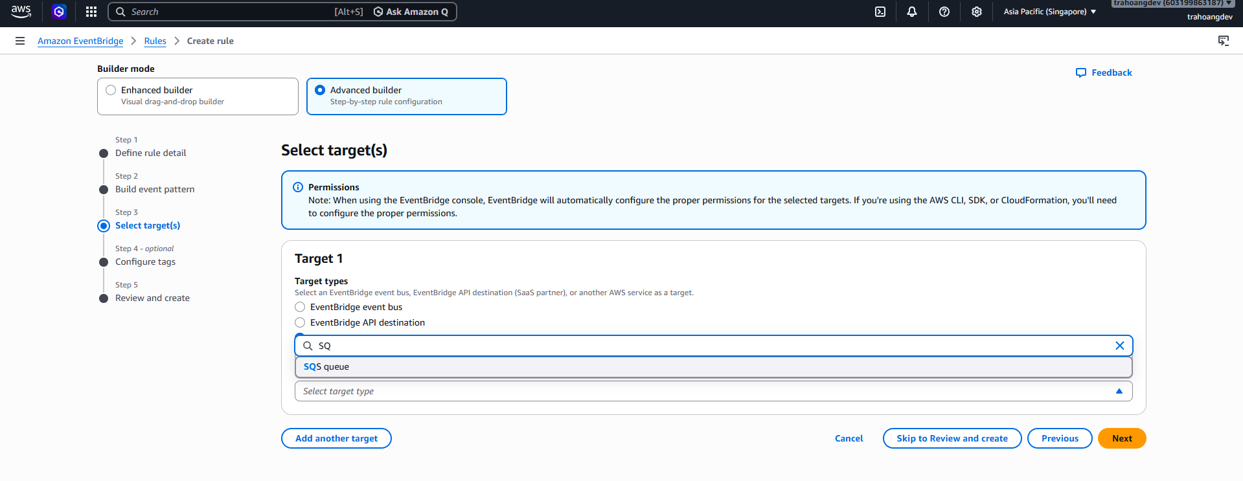This screenshot has height=481, width=1243.
Task: Open the screen panel icon below the account name
Action: click(1224, 41)
